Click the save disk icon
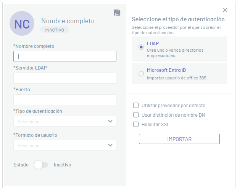The image size is (237, 190). click(117, 13)
